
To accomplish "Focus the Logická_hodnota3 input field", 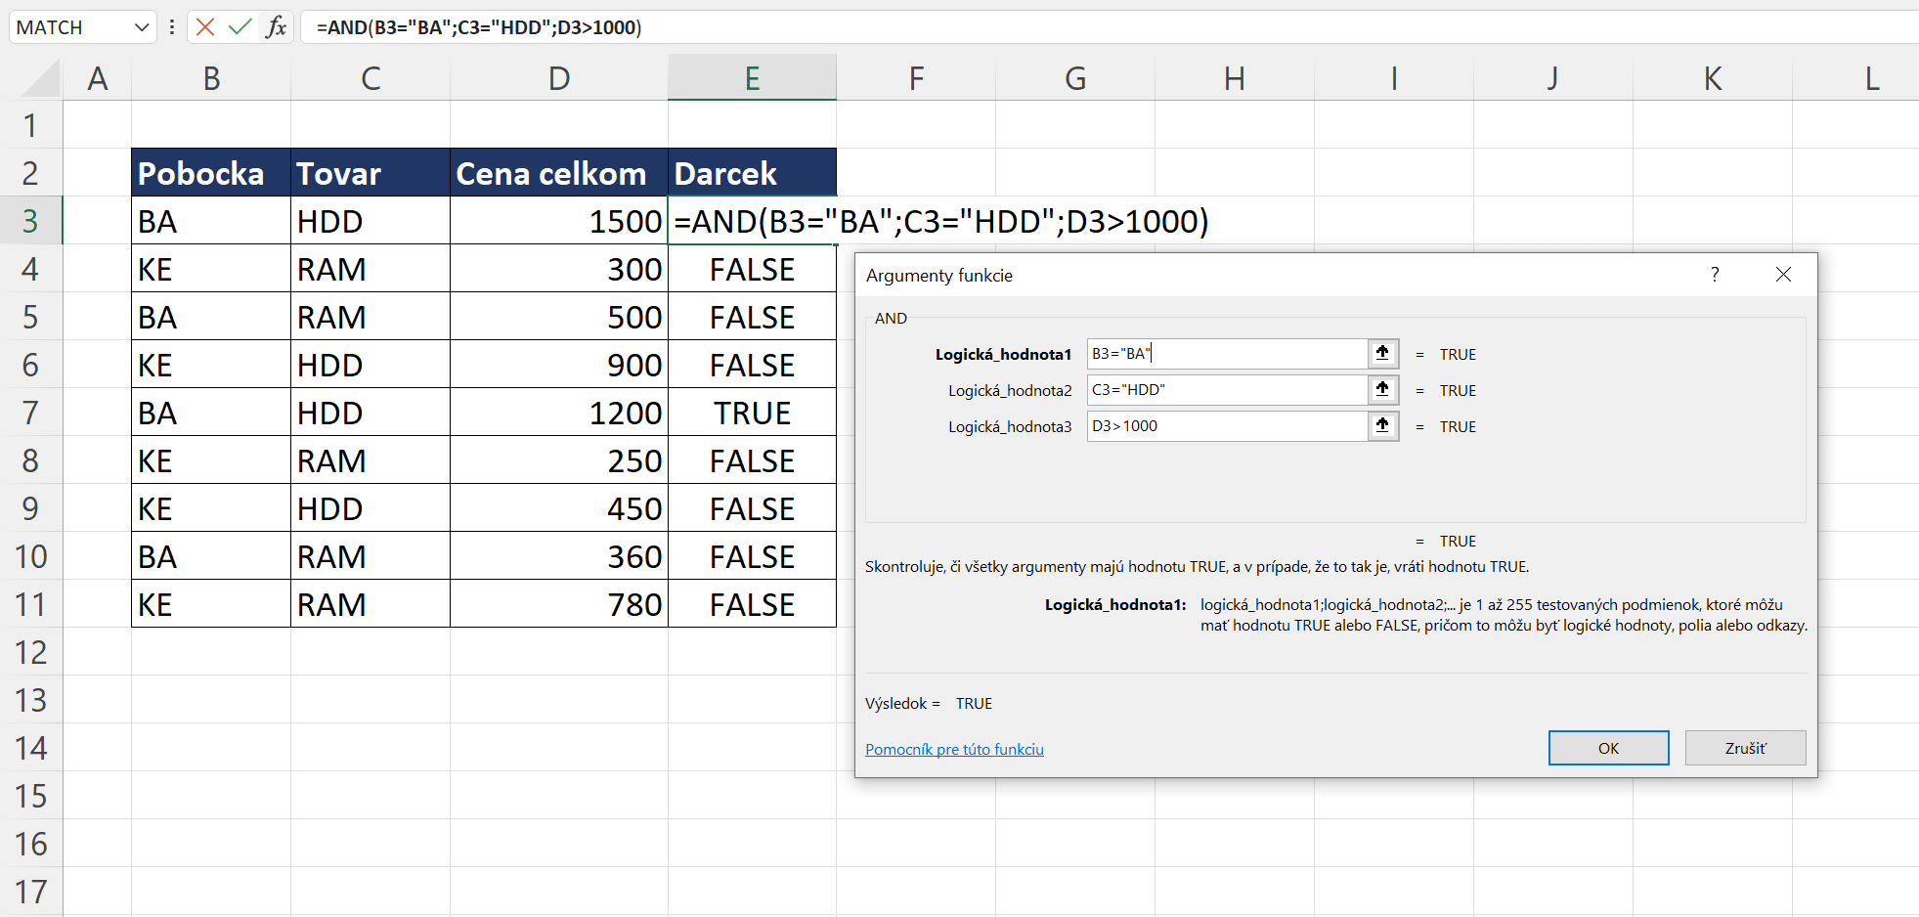I will tap(1227, 426).
